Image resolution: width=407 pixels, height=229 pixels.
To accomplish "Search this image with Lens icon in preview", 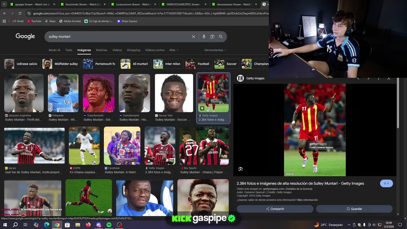I will 241,169.
